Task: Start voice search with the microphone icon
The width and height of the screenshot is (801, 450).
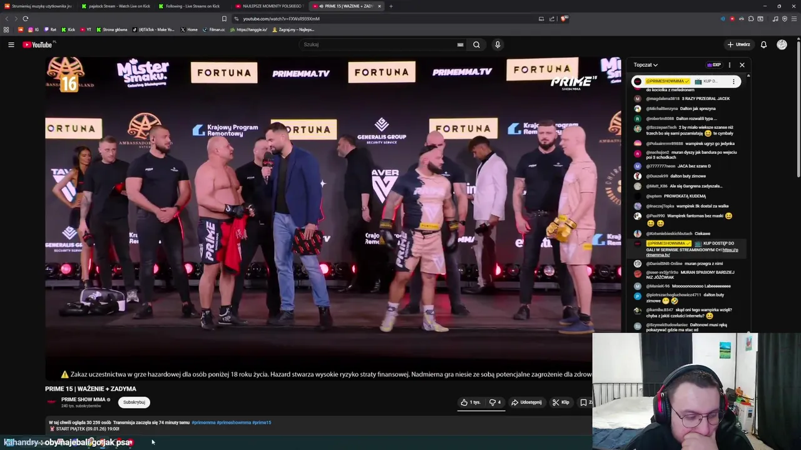Action: [x=497, y=44]
